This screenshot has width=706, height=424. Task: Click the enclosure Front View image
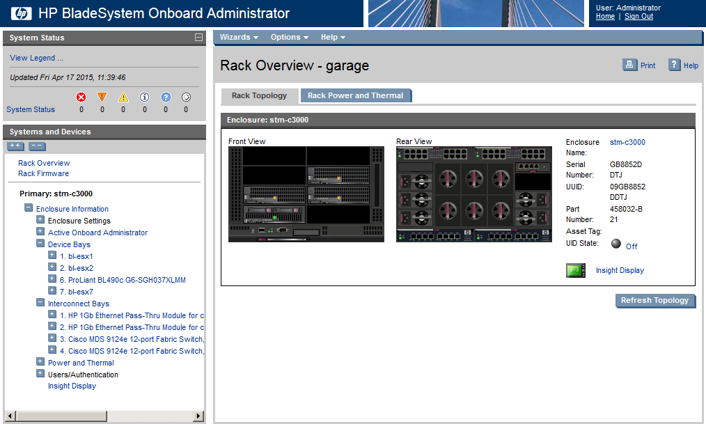click(x=306, y=194)
